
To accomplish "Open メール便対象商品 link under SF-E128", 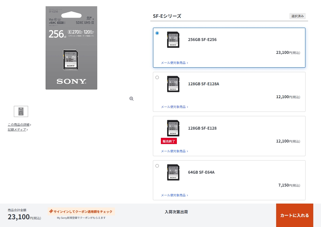I will 174,151.
